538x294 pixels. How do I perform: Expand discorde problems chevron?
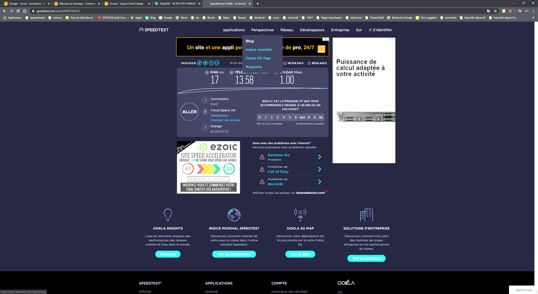coord(320,181)
